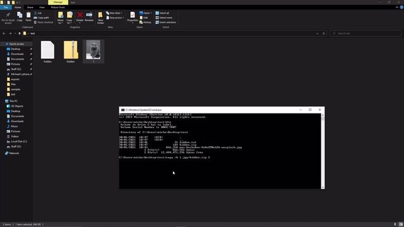
Task: Click Pin to Quick access in ribbon
Action: (x=8, y=18)
